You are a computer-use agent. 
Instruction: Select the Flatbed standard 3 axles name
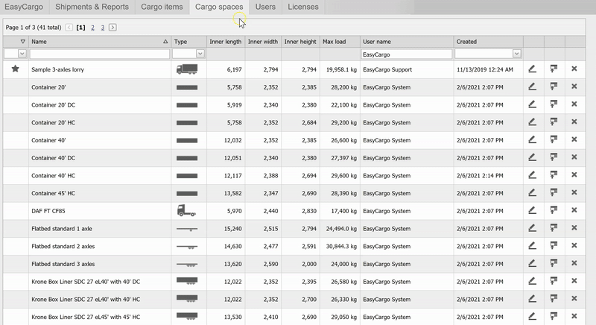tap(63, 264)
